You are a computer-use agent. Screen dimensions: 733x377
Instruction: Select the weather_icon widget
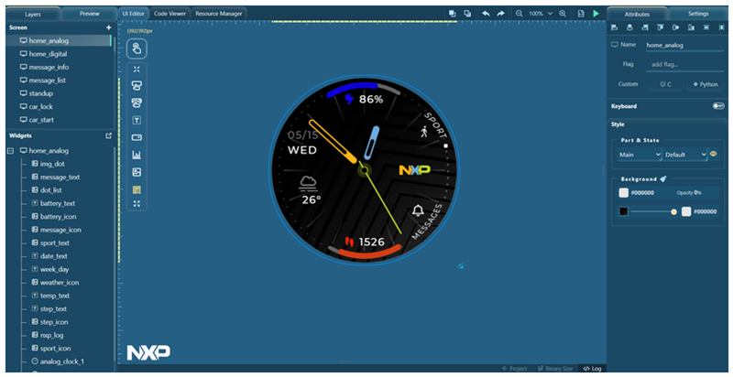click(x=60, y=282)
